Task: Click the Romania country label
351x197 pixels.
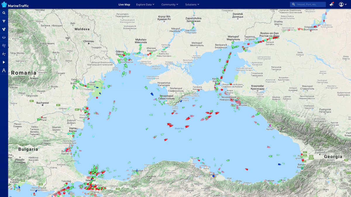Action: [24, 73]
